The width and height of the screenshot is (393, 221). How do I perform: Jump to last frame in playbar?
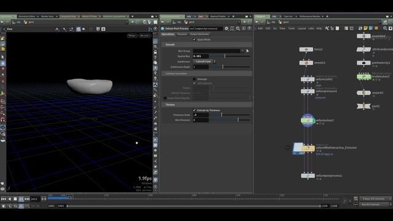pyautogui.click(x=27, y=199)
